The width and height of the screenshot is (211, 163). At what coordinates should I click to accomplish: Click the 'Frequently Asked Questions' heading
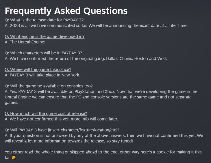click(66, 11)
